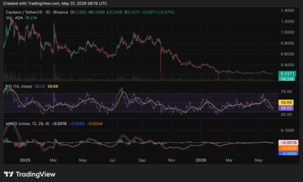The height and width of the screenshot is (182, 303).
Task: Click the TradingView wordmark text
Action: tap(35, 174)
